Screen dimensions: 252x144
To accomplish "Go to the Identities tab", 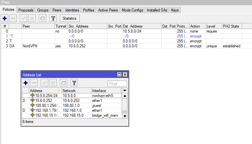I will 72,10.
